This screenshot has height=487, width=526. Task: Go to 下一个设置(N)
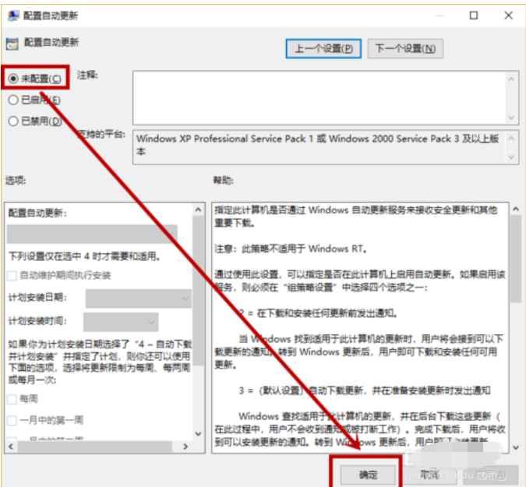[x=405, y=48]
